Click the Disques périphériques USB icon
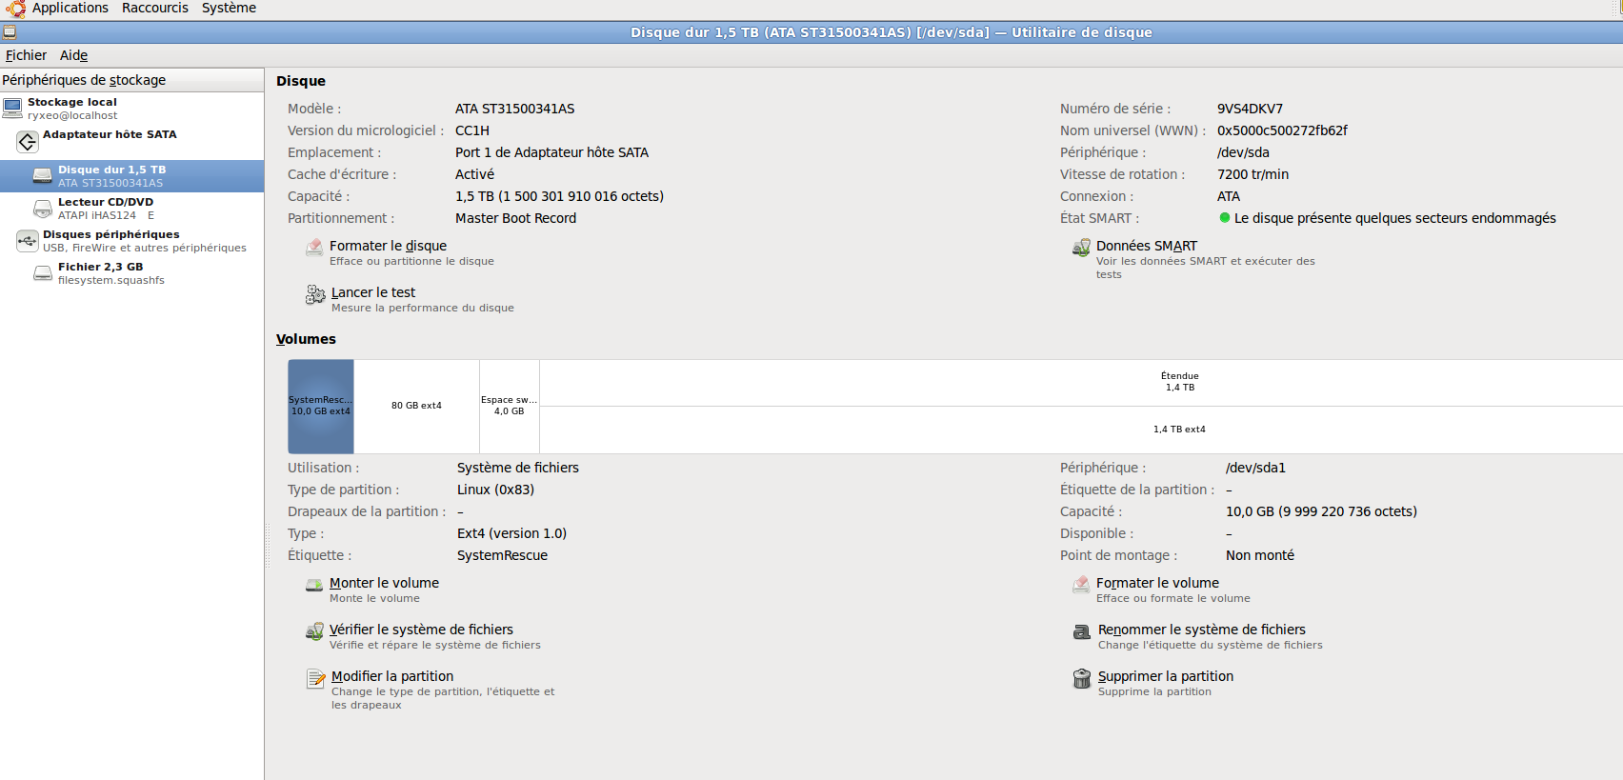1623x780 pixels. pos(28,241)
